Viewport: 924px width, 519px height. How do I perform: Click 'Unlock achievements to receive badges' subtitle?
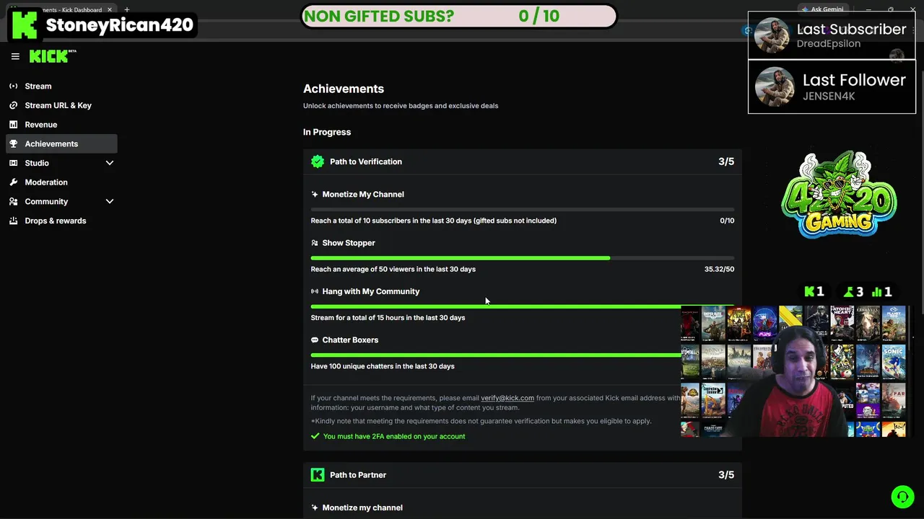(x=401, y=105)
